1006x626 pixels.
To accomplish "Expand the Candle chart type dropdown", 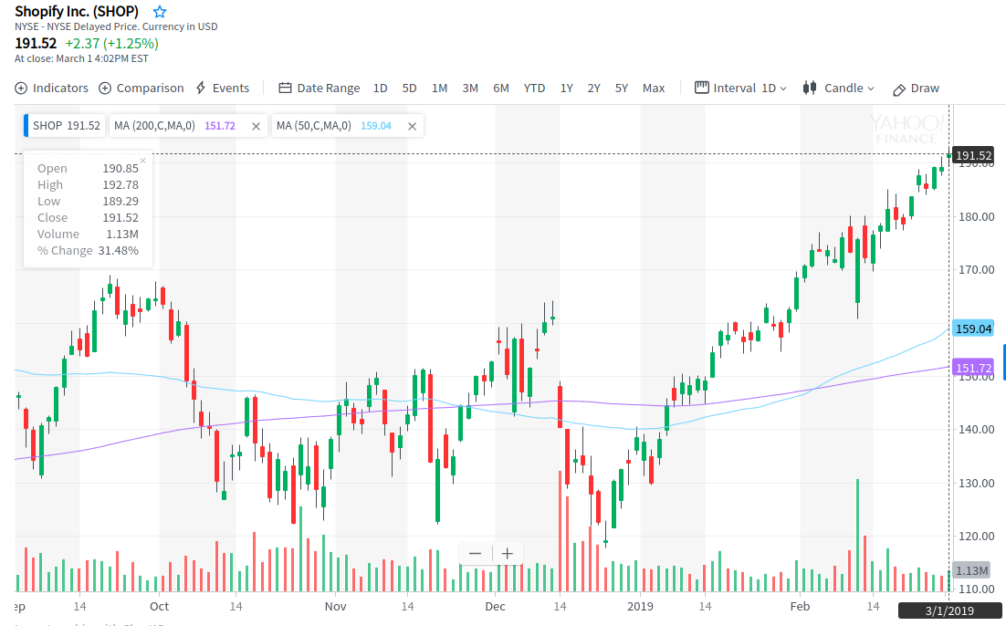I will (x=838, y=89).
